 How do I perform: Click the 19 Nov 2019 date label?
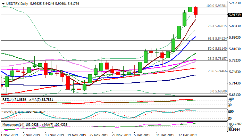coord(77,135)
